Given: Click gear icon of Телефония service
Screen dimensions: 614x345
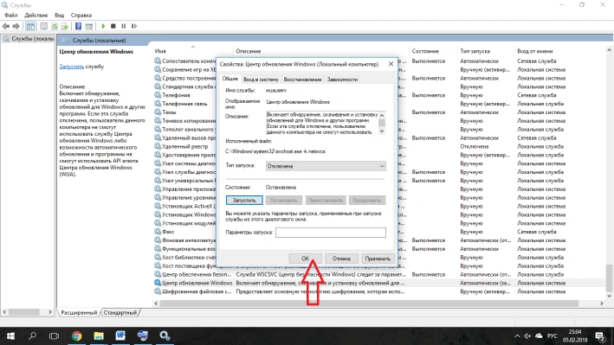Looking at the screenshot, I should coord(158,95).
